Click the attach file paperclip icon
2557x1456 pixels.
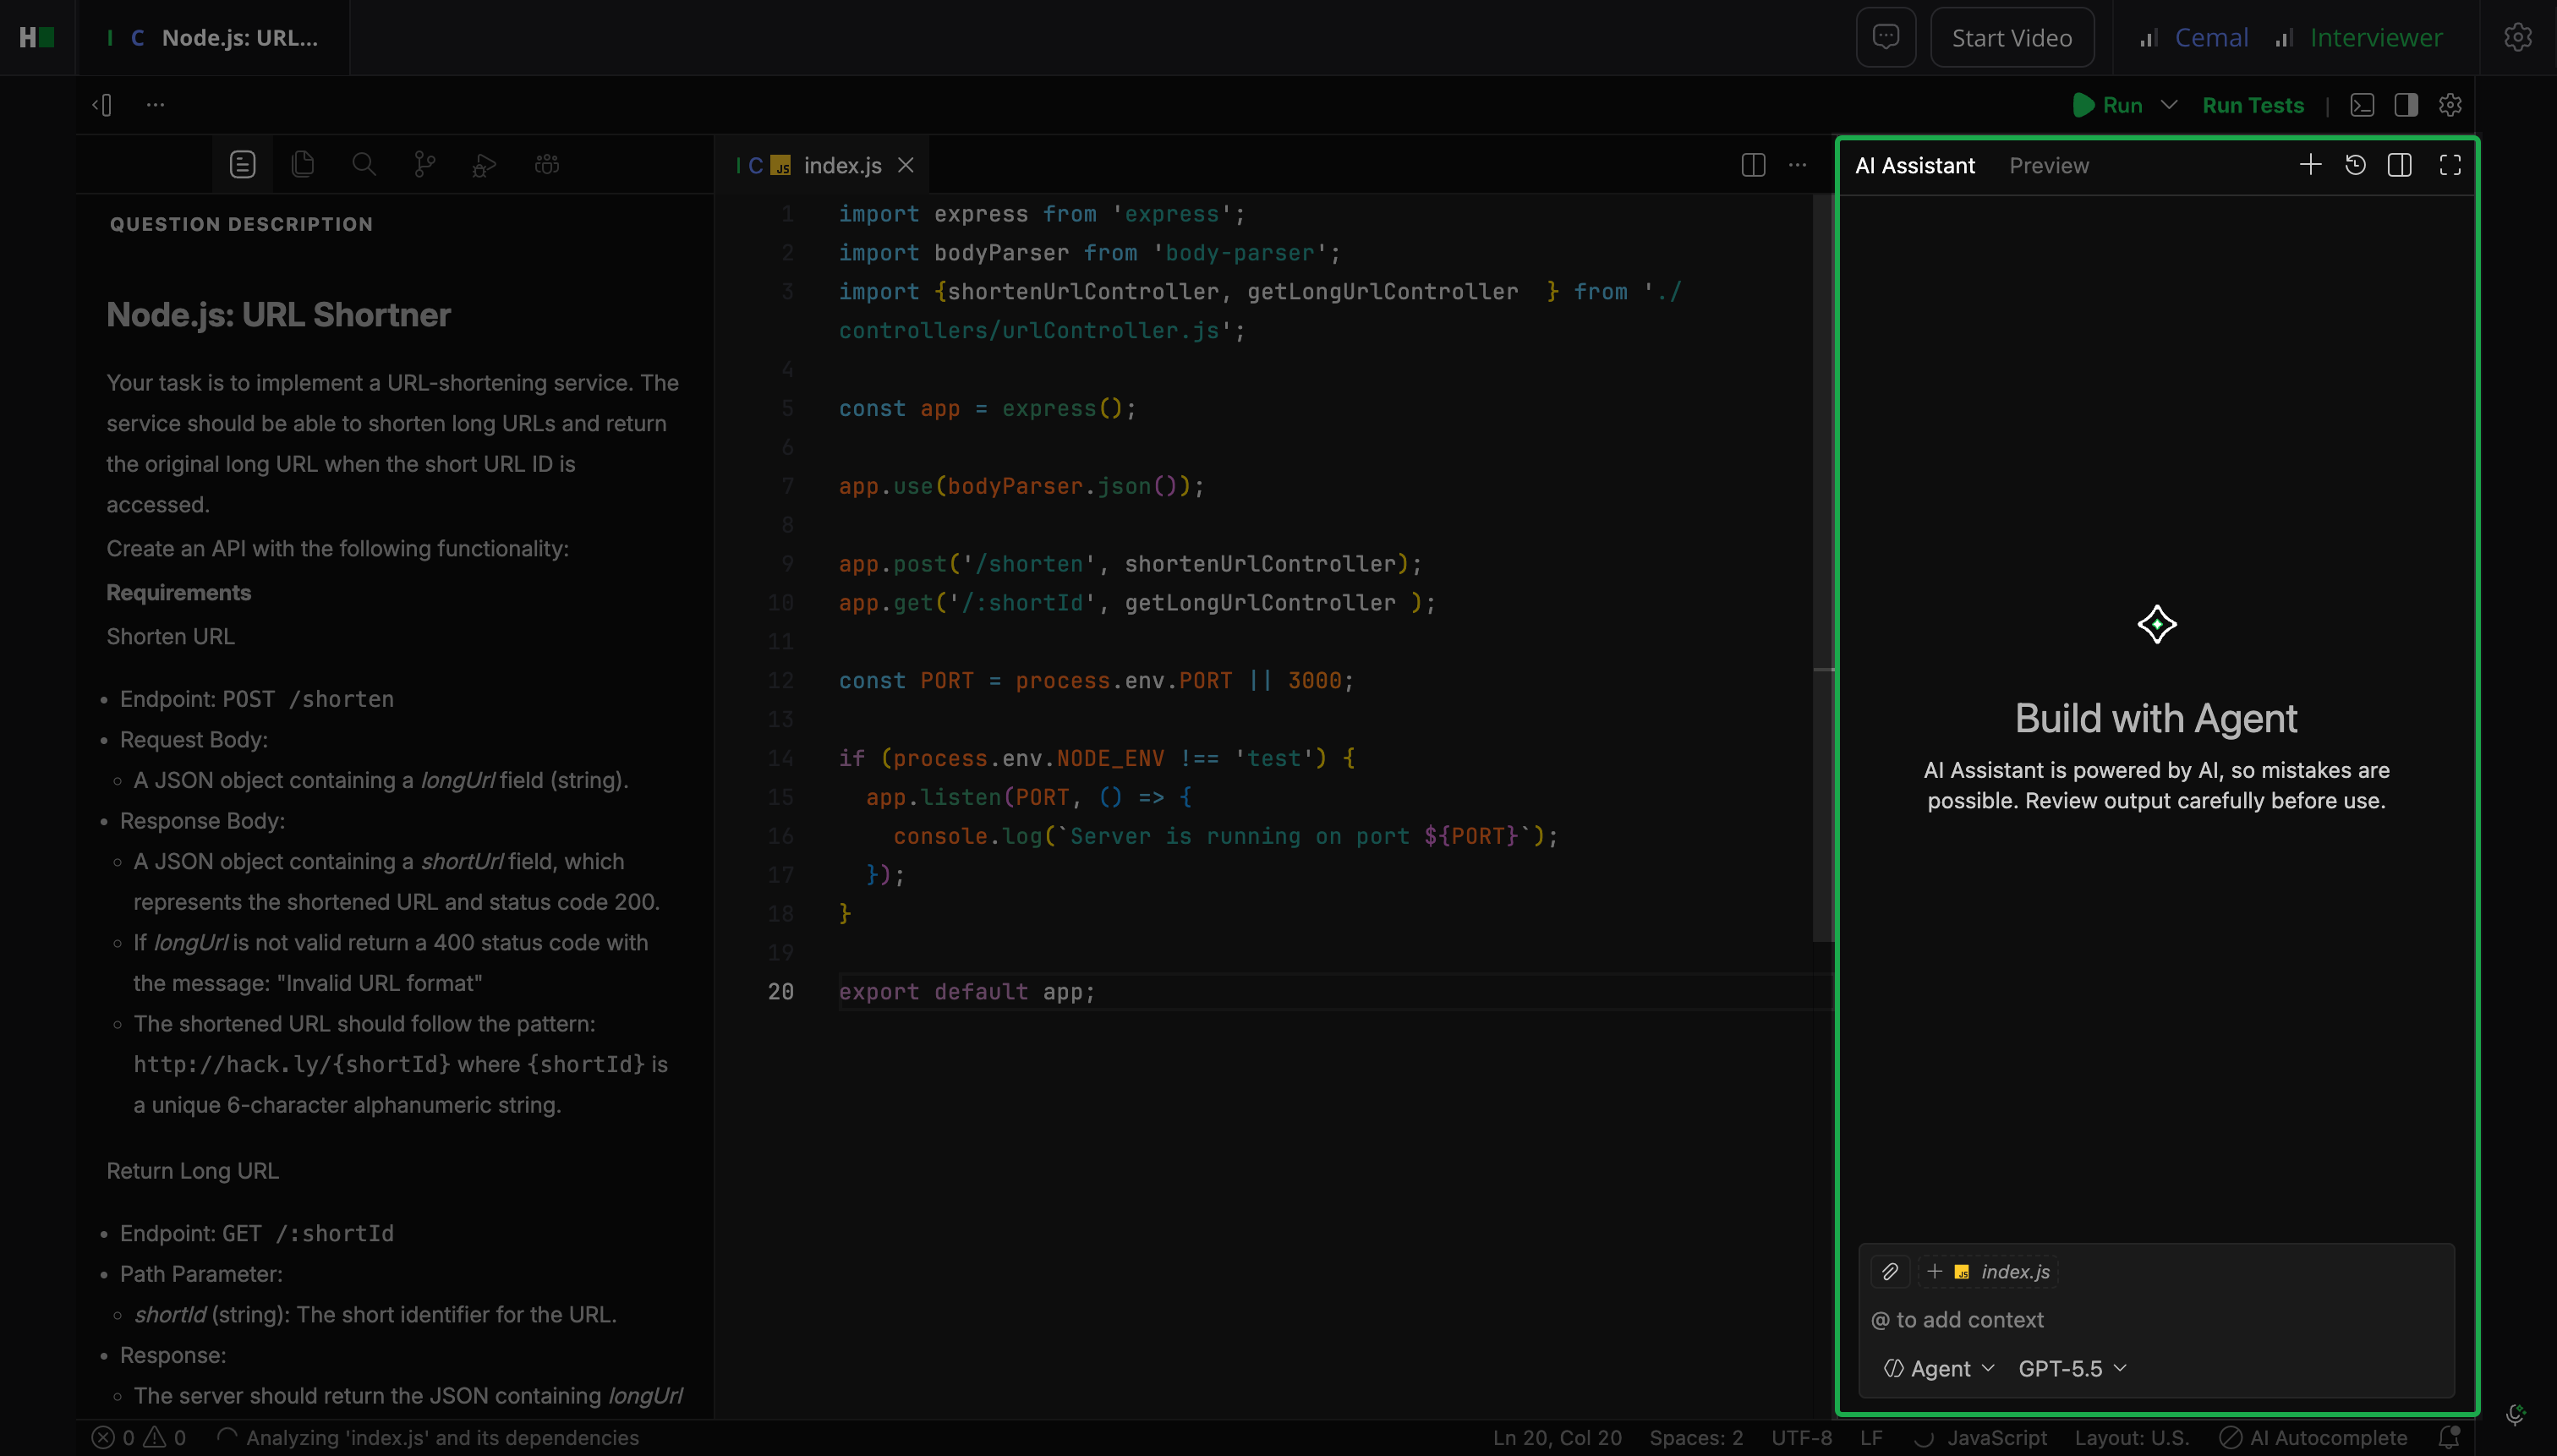pyautogui.click(x=1890, y=1272)
